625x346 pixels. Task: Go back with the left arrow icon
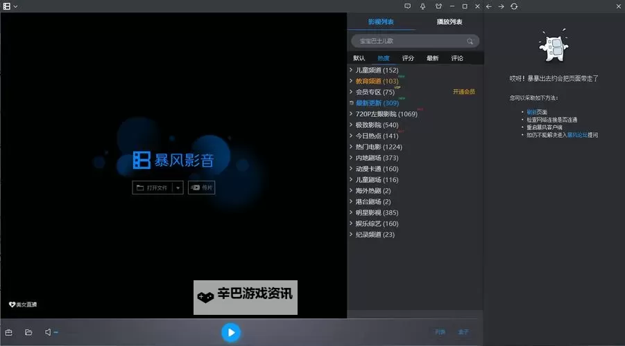pos(488,6)
